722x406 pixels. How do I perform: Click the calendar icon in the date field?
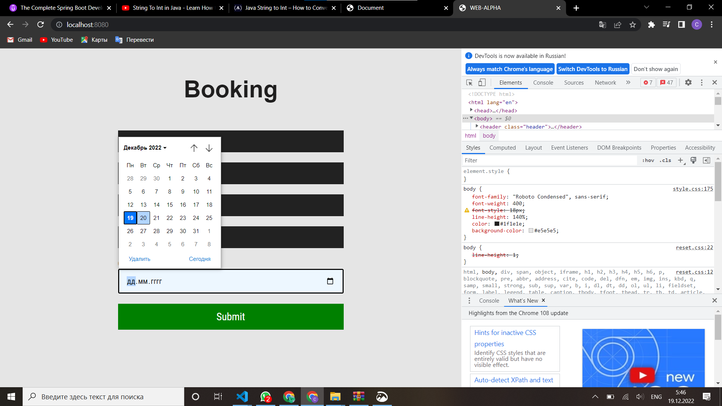[x=330, y=281]
